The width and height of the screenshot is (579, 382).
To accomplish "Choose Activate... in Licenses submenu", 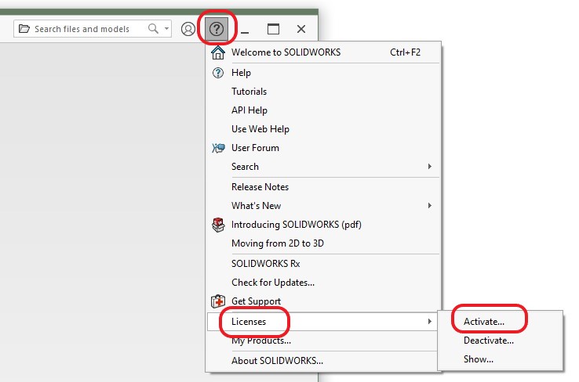I will coord(501,322).
